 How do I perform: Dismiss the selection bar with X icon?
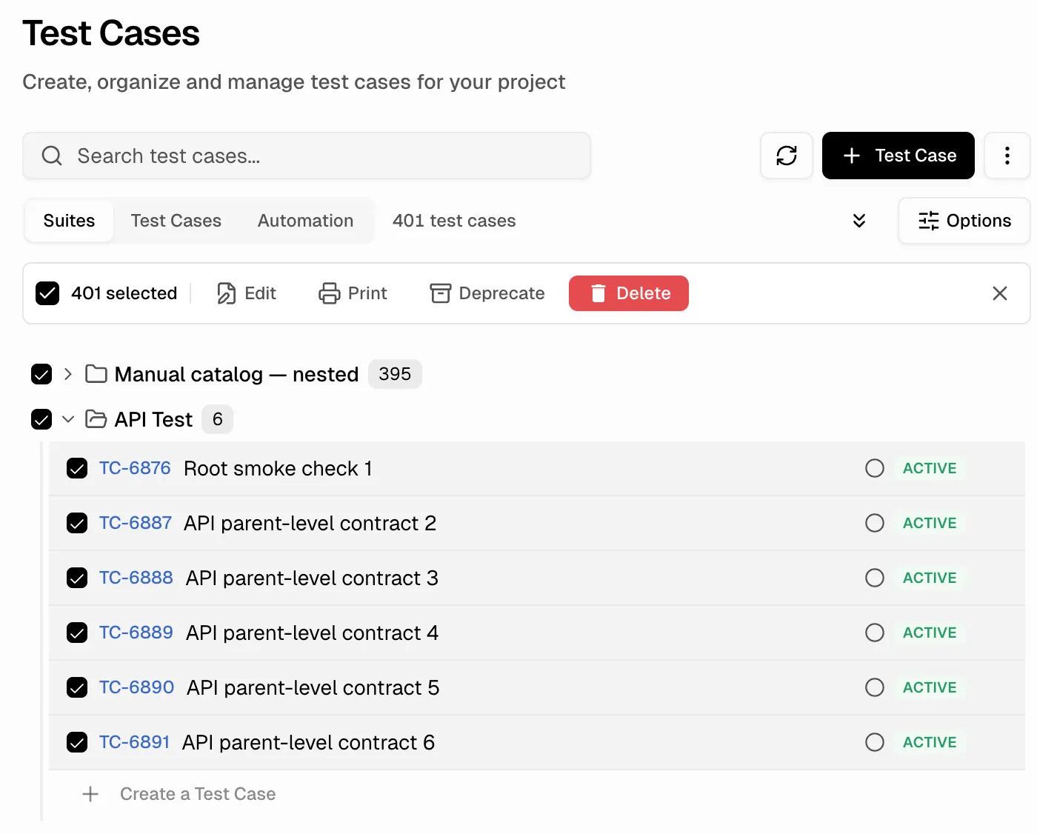[x=999, y=293]
